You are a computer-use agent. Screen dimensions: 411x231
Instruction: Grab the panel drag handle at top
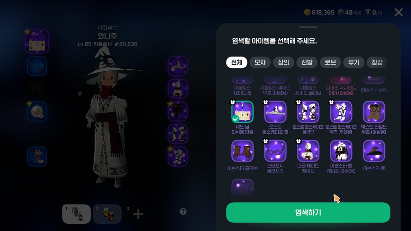click(x=308, y=27)
